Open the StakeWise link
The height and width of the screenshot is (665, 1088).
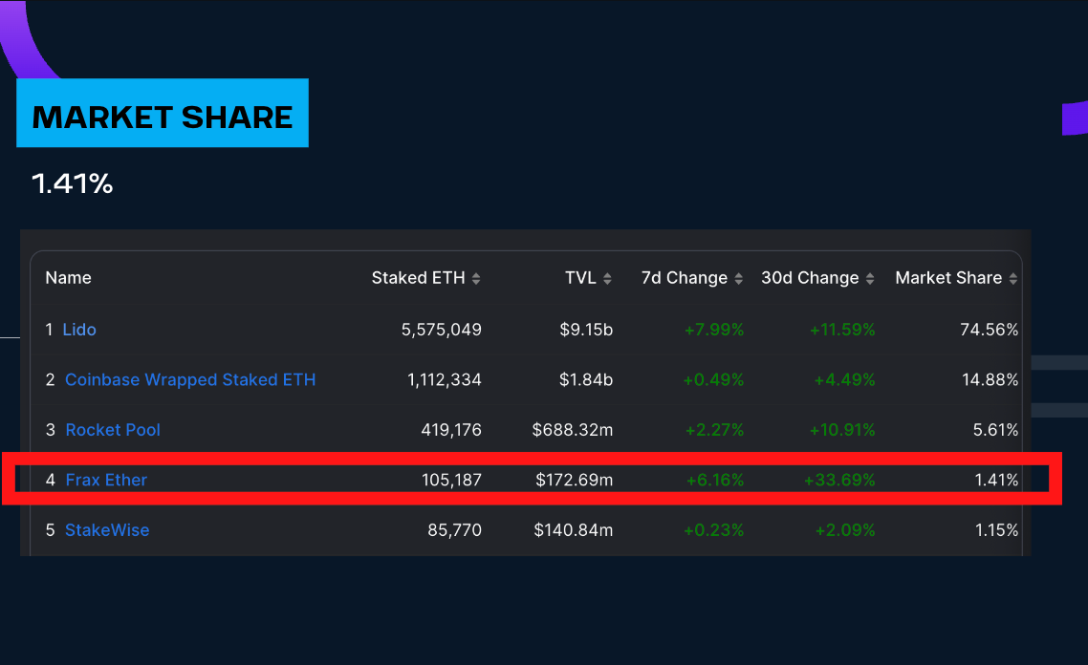tap(107, 530)
